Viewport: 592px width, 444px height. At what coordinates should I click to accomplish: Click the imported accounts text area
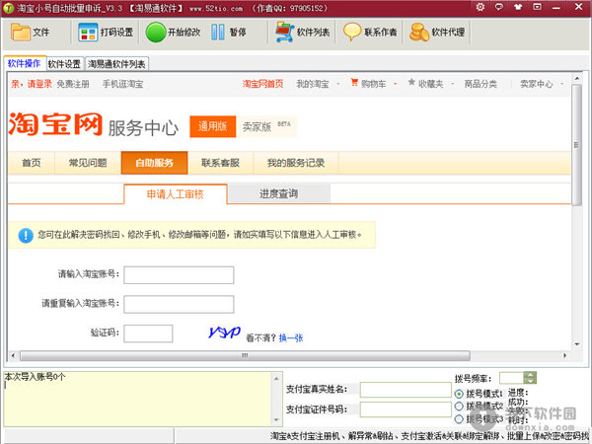click(138, 399)
